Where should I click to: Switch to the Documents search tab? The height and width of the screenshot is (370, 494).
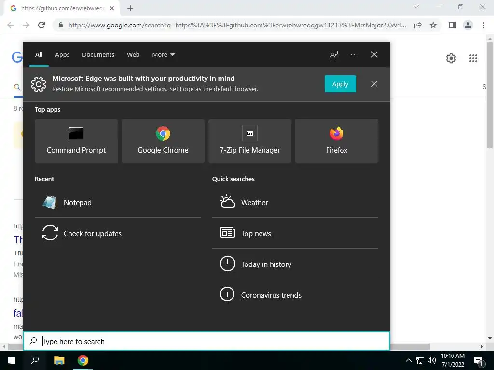(x=98, y=55)
